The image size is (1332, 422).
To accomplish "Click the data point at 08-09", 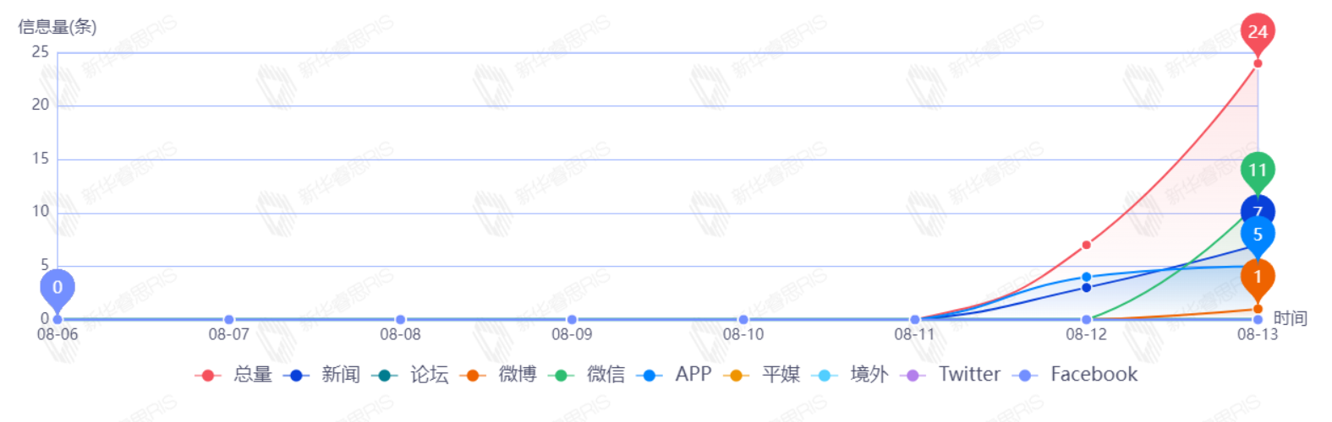I will point(572,320).
